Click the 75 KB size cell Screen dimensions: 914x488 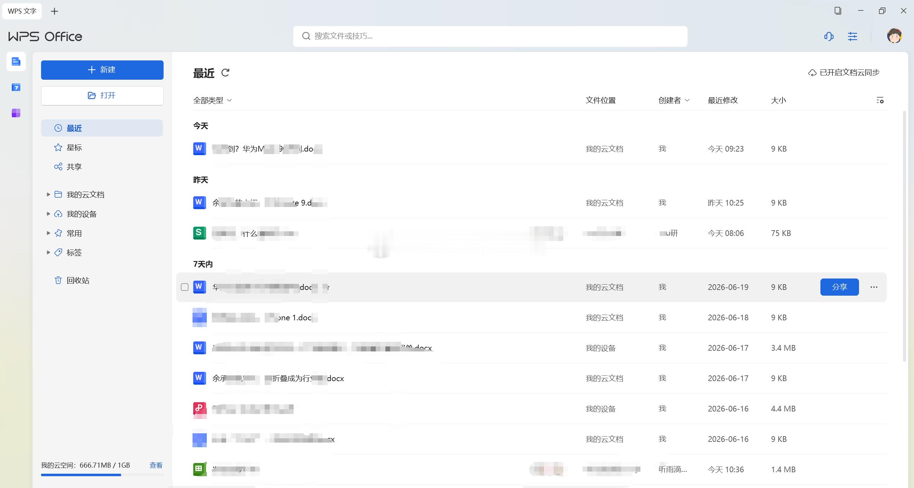[781, 233]
